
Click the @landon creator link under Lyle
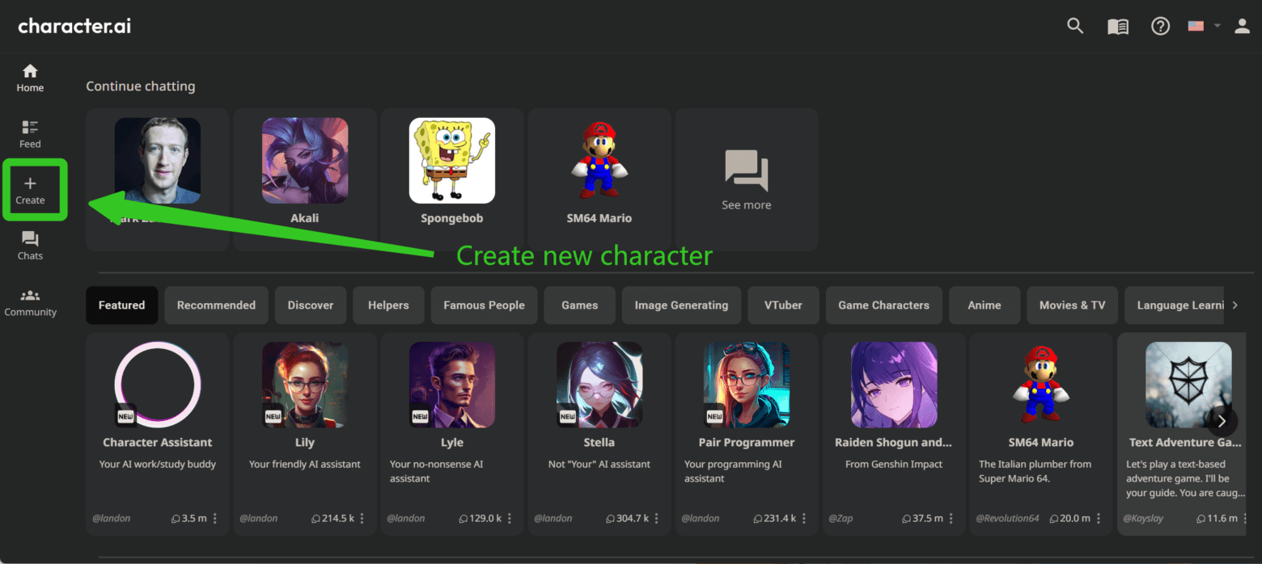(x=406, y=518)
